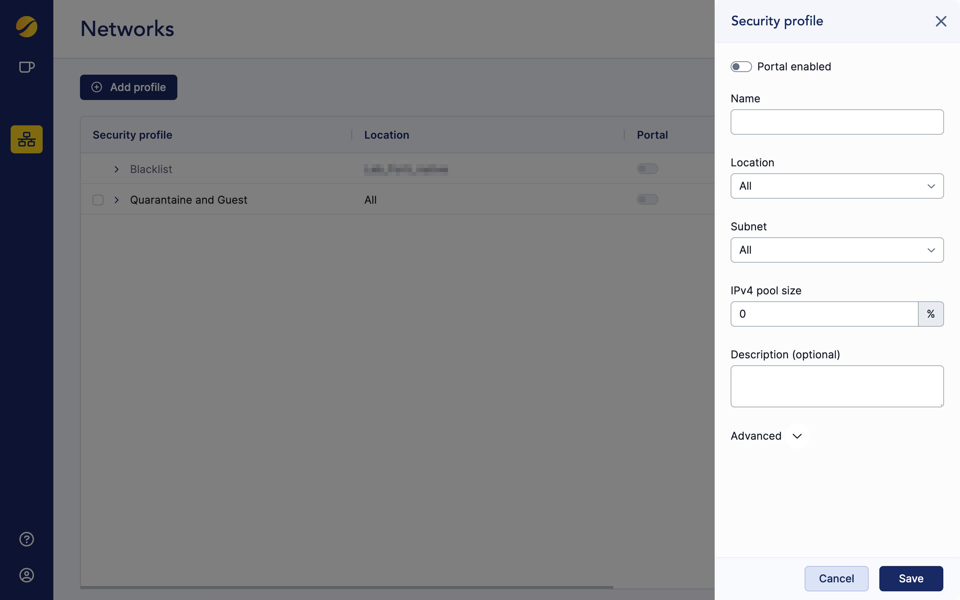Cancel the Security profile form

(x=836, y=579)
